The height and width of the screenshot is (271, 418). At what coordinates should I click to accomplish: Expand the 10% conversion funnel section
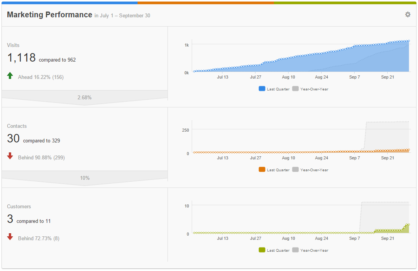coord(85,178)
